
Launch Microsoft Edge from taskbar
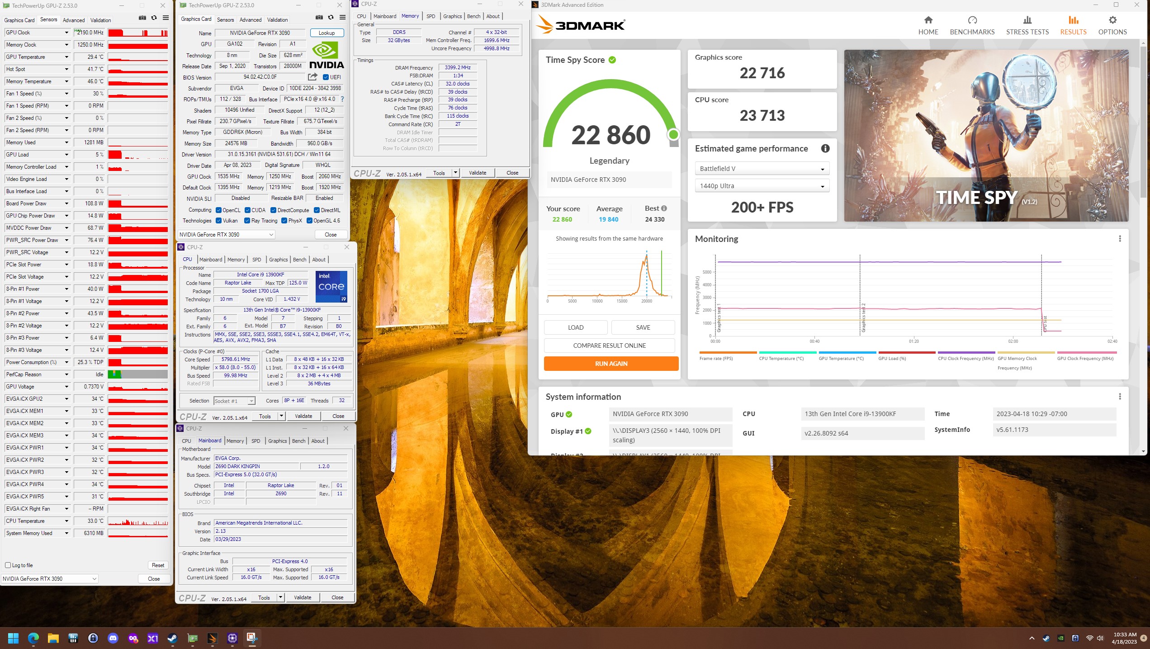[x=33, y=638]
